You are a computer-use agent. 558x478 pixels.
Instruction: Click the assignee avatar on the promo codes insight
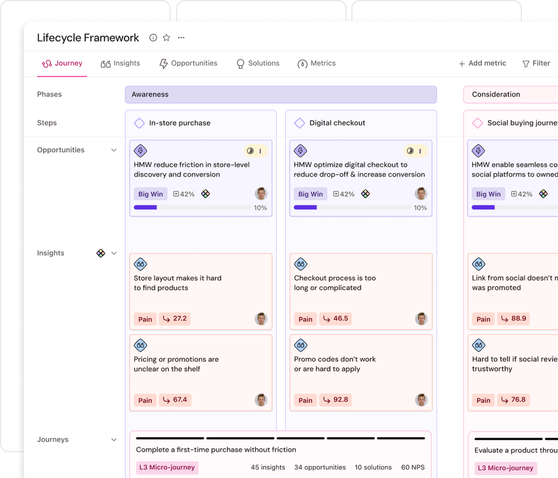[x=421, y=400]
